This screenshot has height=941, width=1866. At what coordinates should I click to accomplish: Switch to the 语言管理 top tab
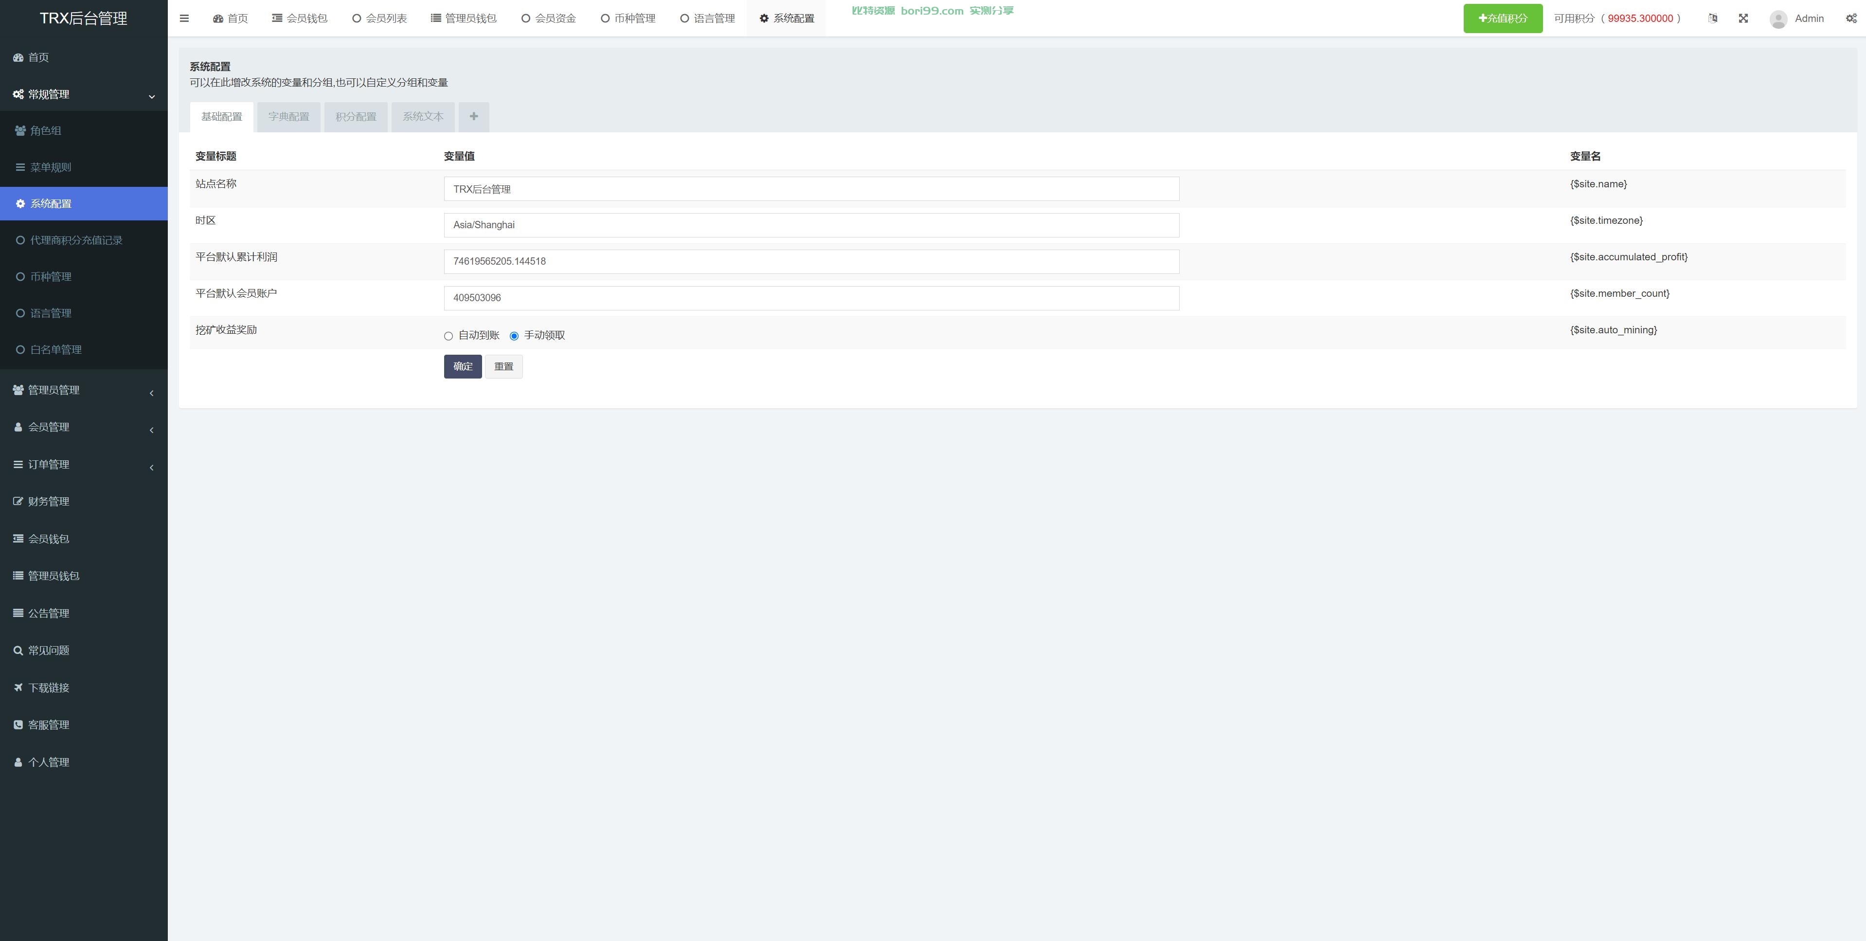coord(708,18)
